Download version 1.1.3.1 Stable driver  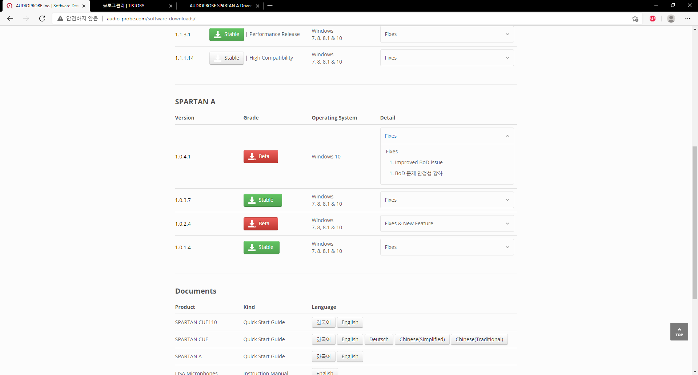pos(226,34)
